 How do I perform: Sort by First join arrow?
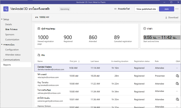click(x=79, y=61)
